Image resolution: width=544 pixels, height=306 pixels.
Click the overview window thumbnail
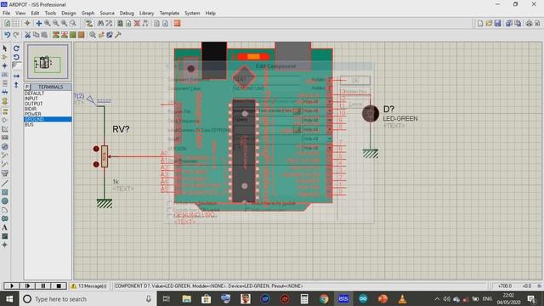48,62
